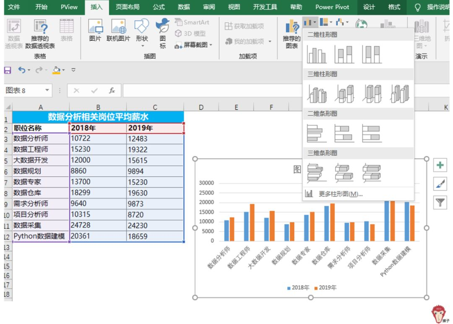Viewport: 453px width, 324px height.
Task: Choose the 2D stacked column chart icon
Action: (344, 54)
